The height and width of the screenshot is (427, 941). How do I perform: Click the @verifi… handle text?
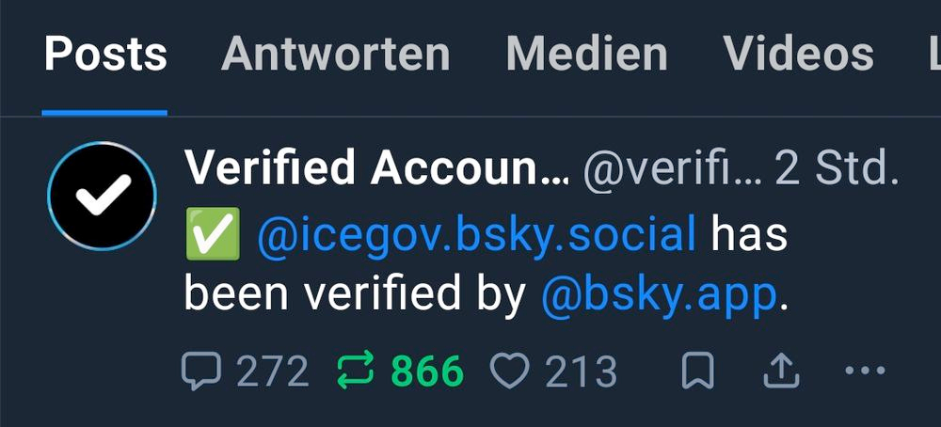coord(673,169)
